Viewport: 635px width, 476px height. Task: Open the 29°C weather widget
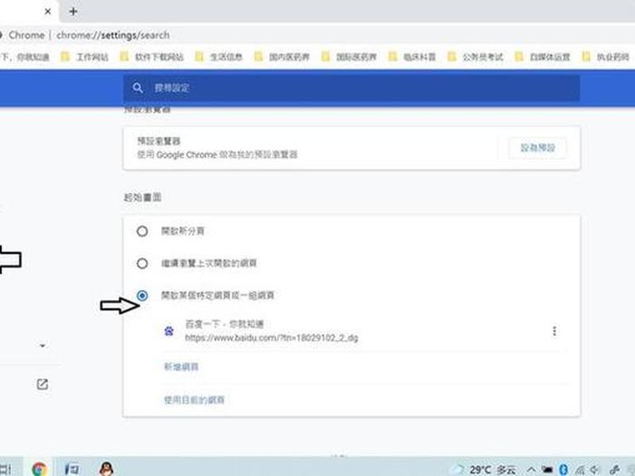[483, 470]
